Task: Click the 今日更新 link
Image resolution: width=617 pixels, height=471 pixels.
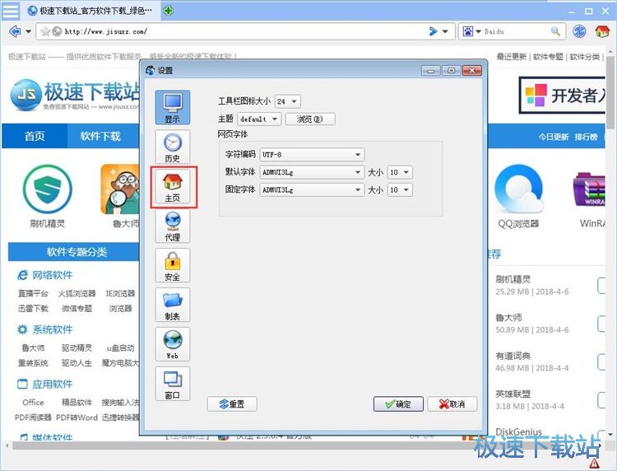Action: point(554,137)
